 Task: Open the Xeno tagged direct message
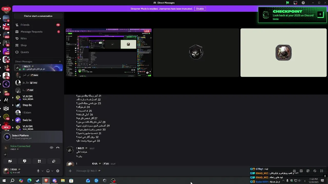pos(38,75)
